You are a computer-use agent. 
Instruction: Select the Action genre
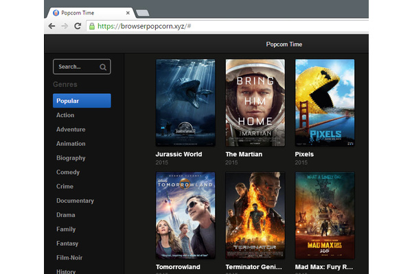[x=65, y=115]
